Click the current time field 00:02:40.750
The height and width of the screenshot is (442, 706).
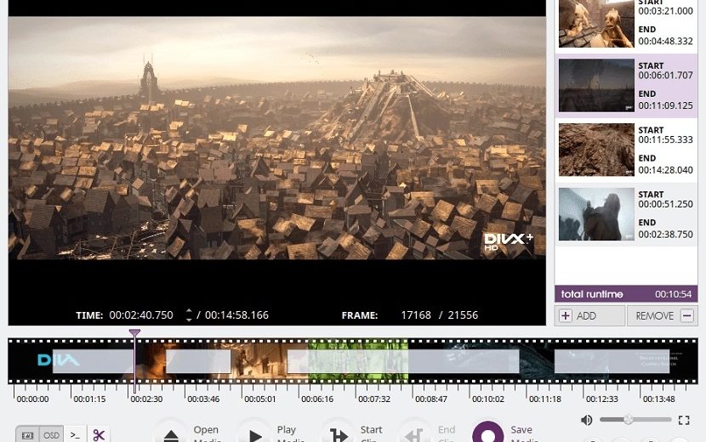click(141, 315)
